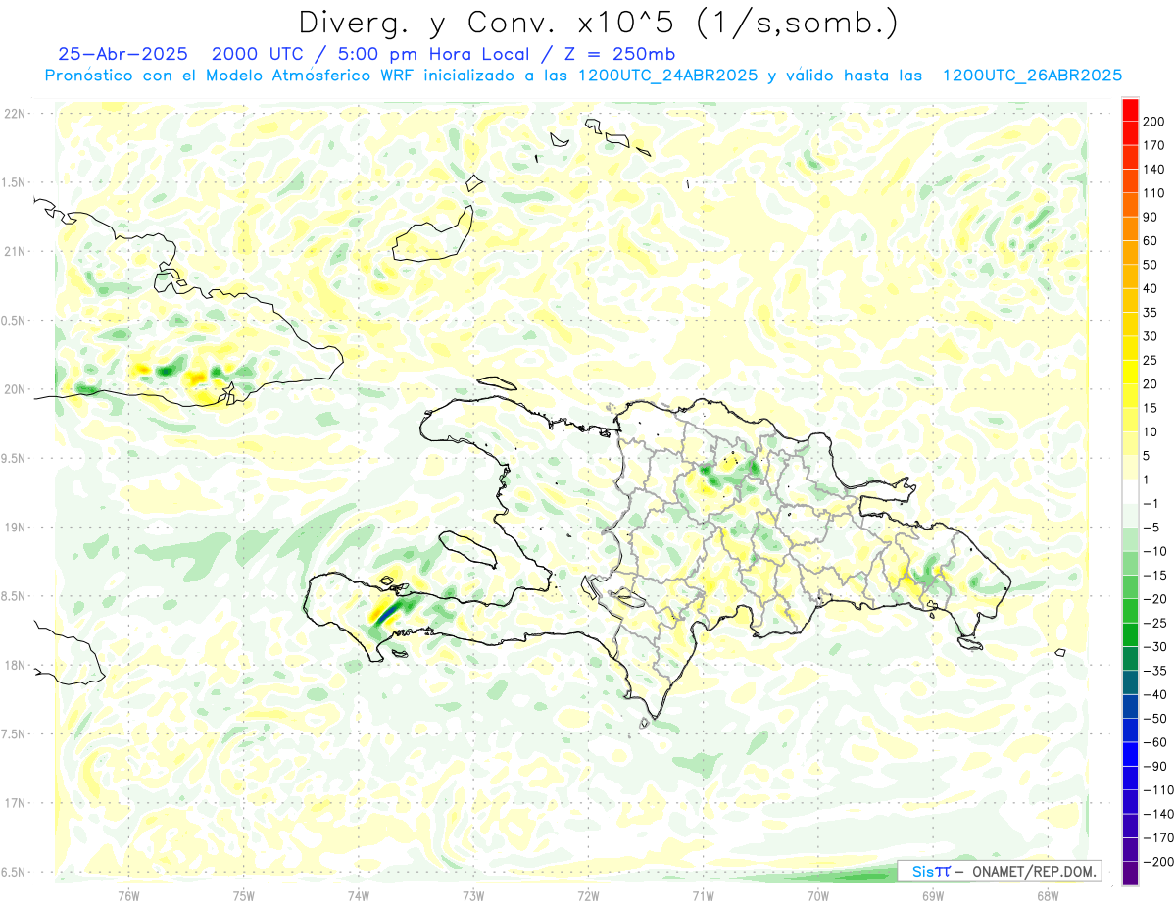Click the color scale value -40
This screenshot has width=1176, height=909.
click(1156, 695)
